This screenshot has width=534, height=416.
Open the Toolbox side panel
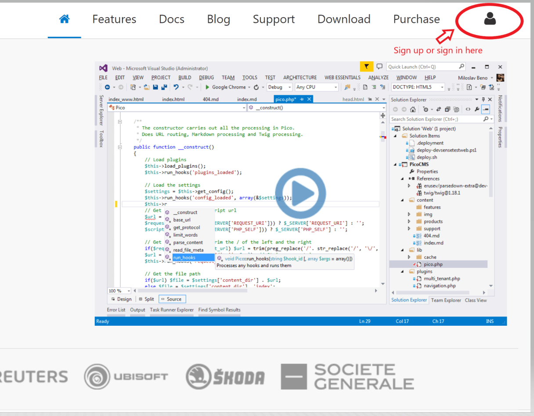pyautogui.click(x=101, y=138)
